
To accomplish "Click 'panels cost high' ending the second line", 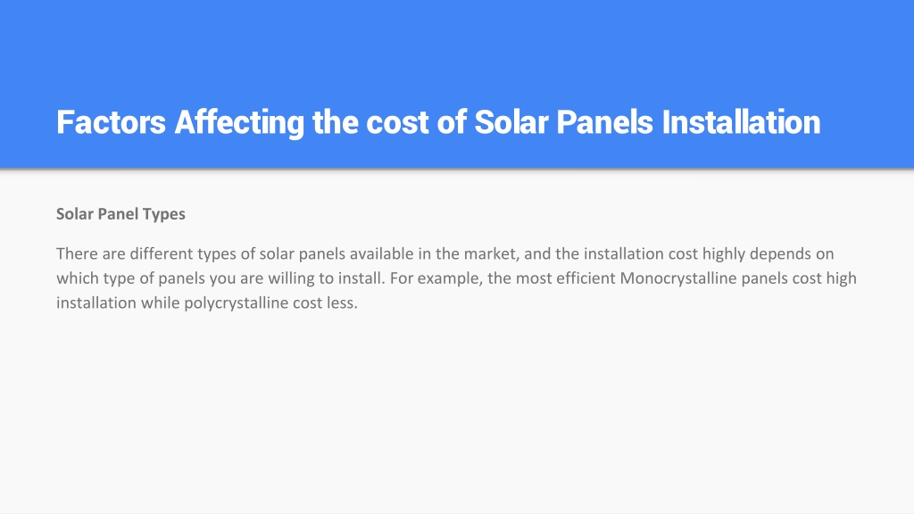I will 799,278.
